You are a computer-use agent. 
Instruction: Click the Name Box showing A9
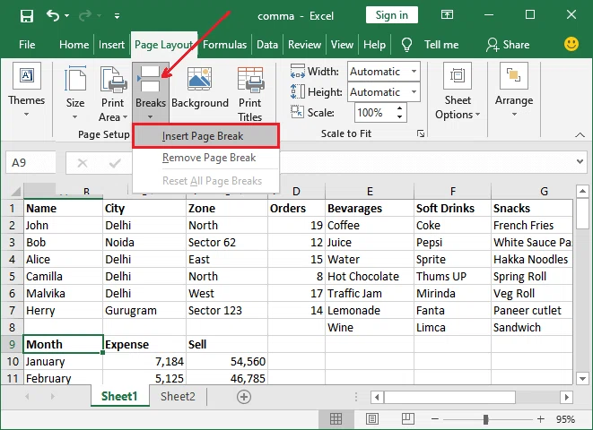[x=31, y=163]
